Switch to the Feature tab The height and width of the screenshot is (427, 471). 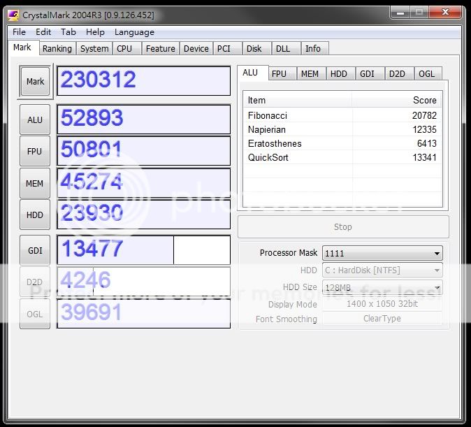161,49
